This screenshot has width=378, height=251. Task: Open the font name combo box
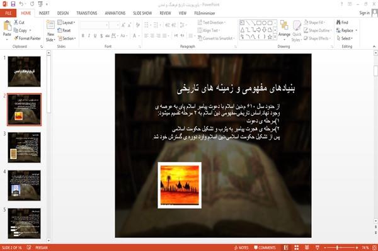(94, 25)
